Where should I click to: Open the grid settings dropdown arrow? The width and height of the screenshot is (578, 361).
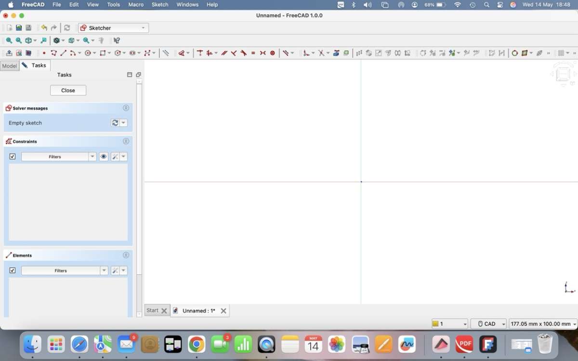(x=568, y=53)
